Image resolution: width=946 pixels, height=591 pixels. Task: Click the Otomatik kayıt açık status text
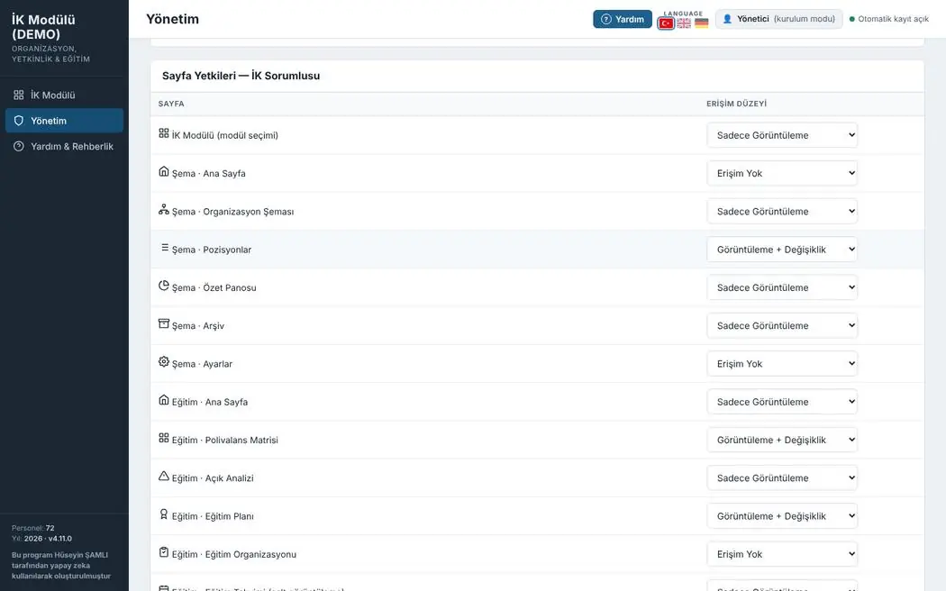(x=893, y=19)
